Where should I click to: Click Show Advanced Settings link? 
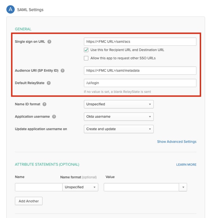[177, 142]
